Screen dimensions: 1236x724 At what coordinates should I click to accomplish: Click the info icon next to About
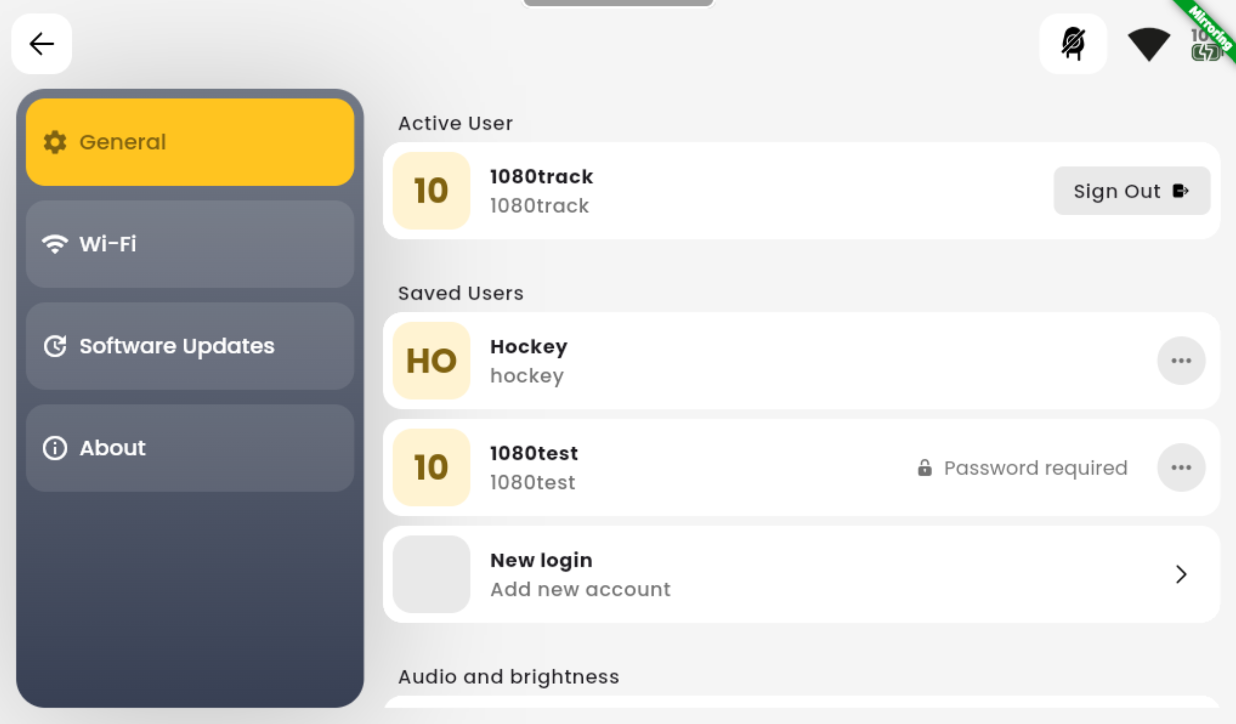pyautogui.click(x=55, y=448)
